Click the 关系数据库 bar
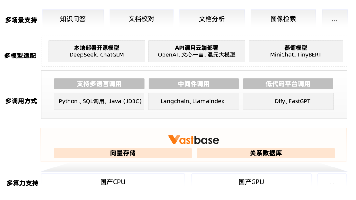The image size is (356, 200). (x=266, y=153)
